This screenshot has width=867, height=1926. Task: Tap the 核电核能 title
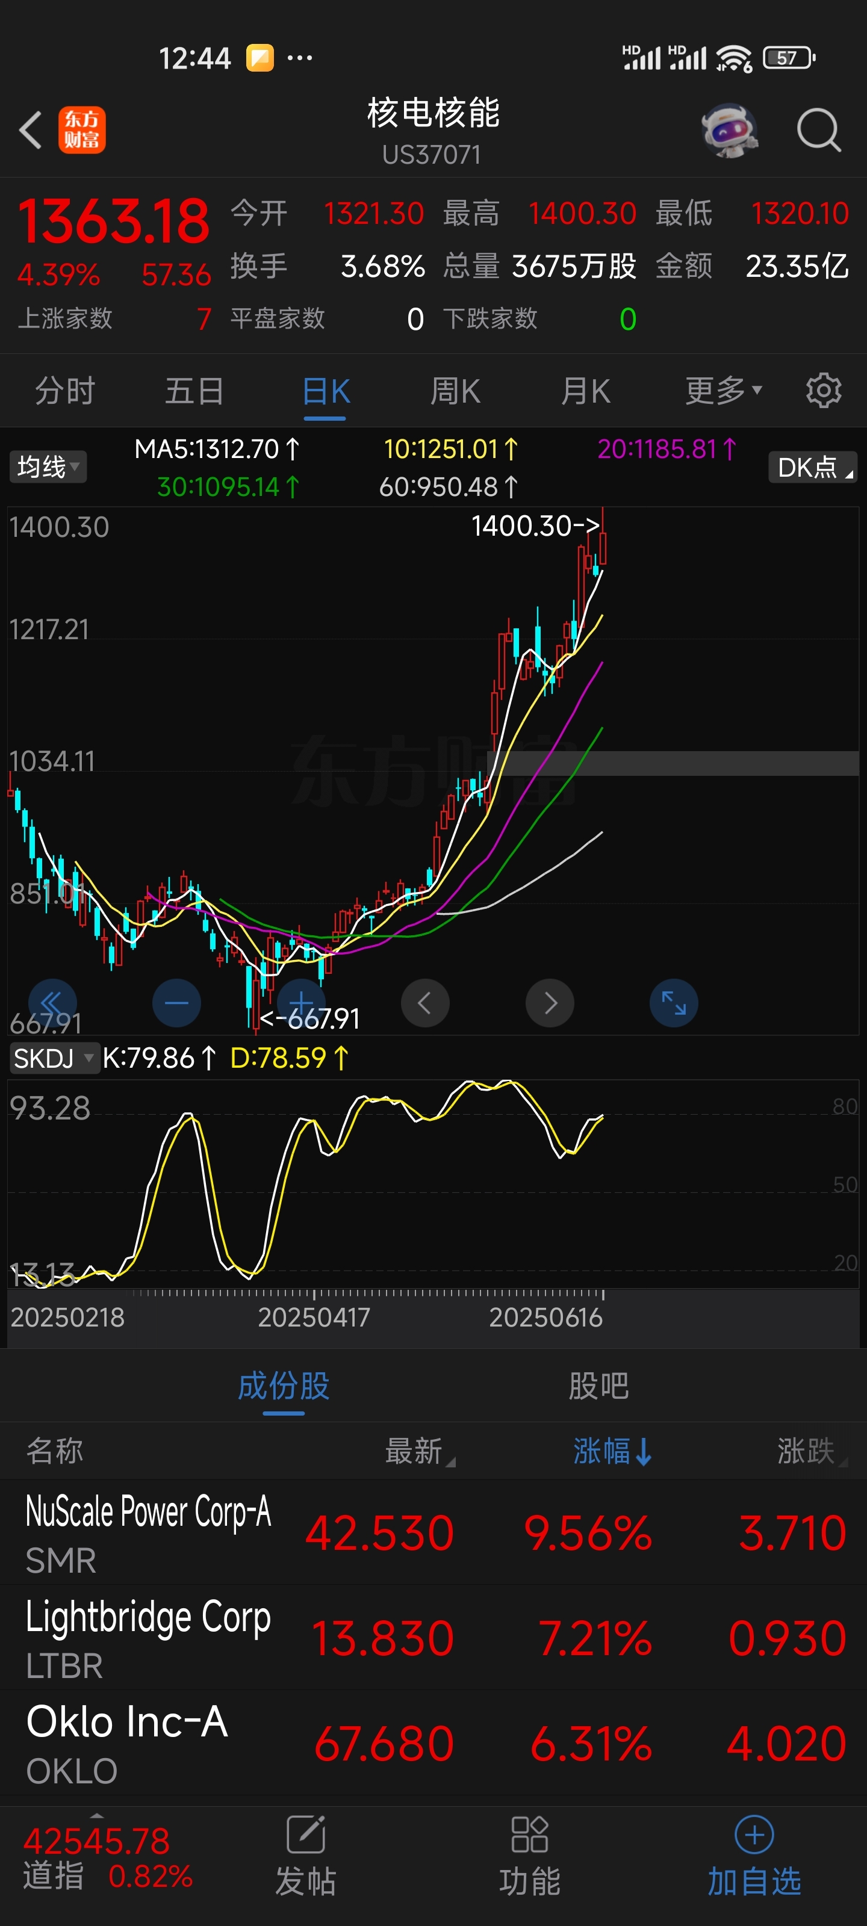[433, 113]
